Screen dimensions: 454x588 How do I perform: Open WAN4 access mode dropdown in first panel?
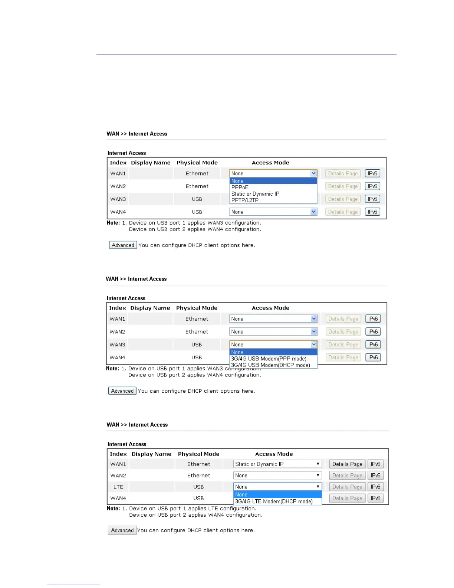tap(273, 212)
